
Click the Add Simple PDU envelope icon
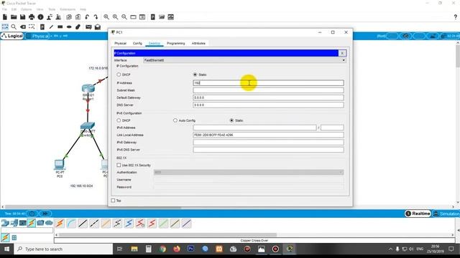click(88, 27)
